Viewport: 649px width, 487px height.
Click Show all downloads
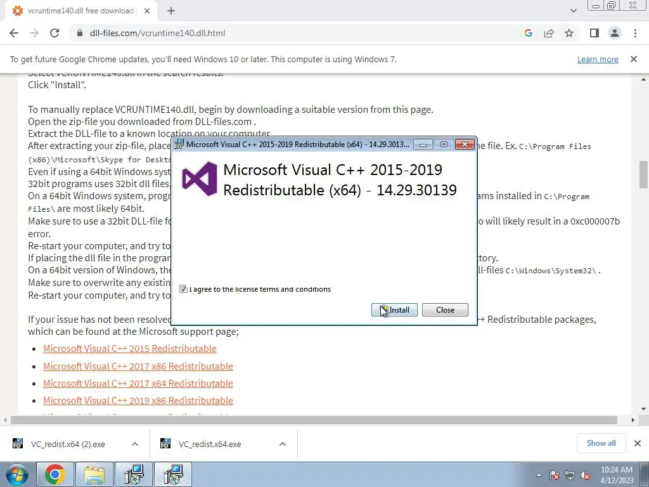tap(601, 443)
